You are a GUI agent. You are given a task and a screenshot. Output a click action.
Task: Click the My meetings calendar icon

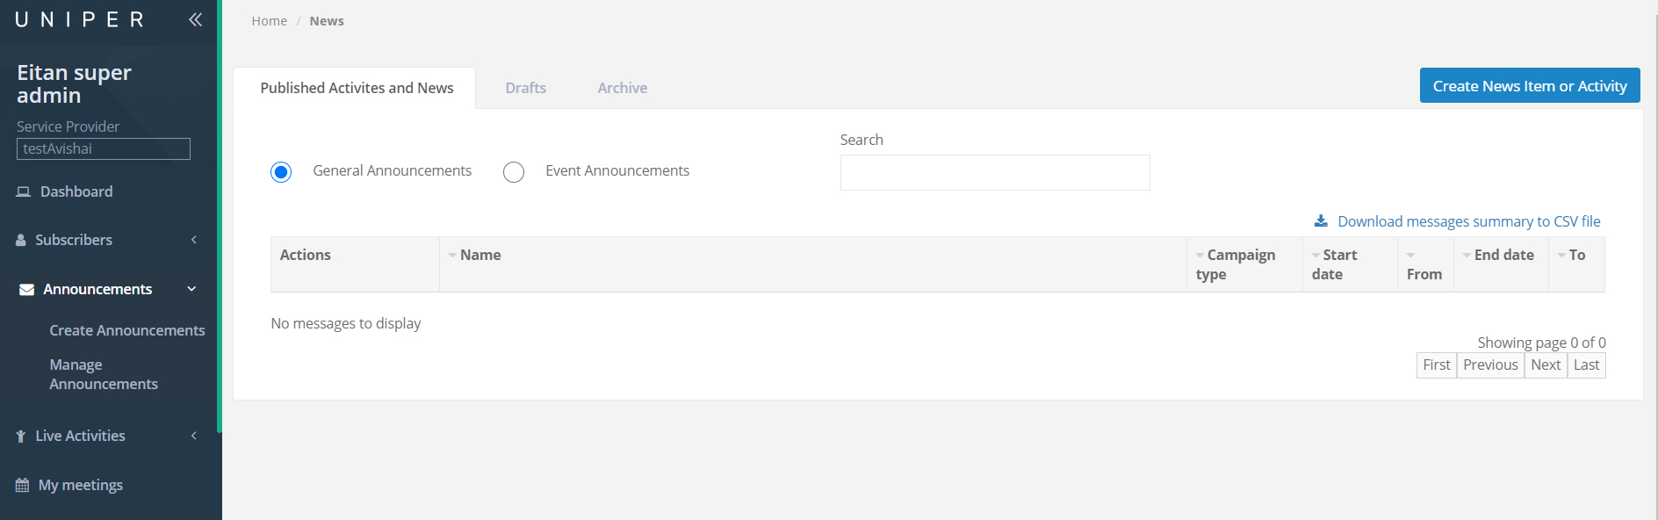point(22,485)
